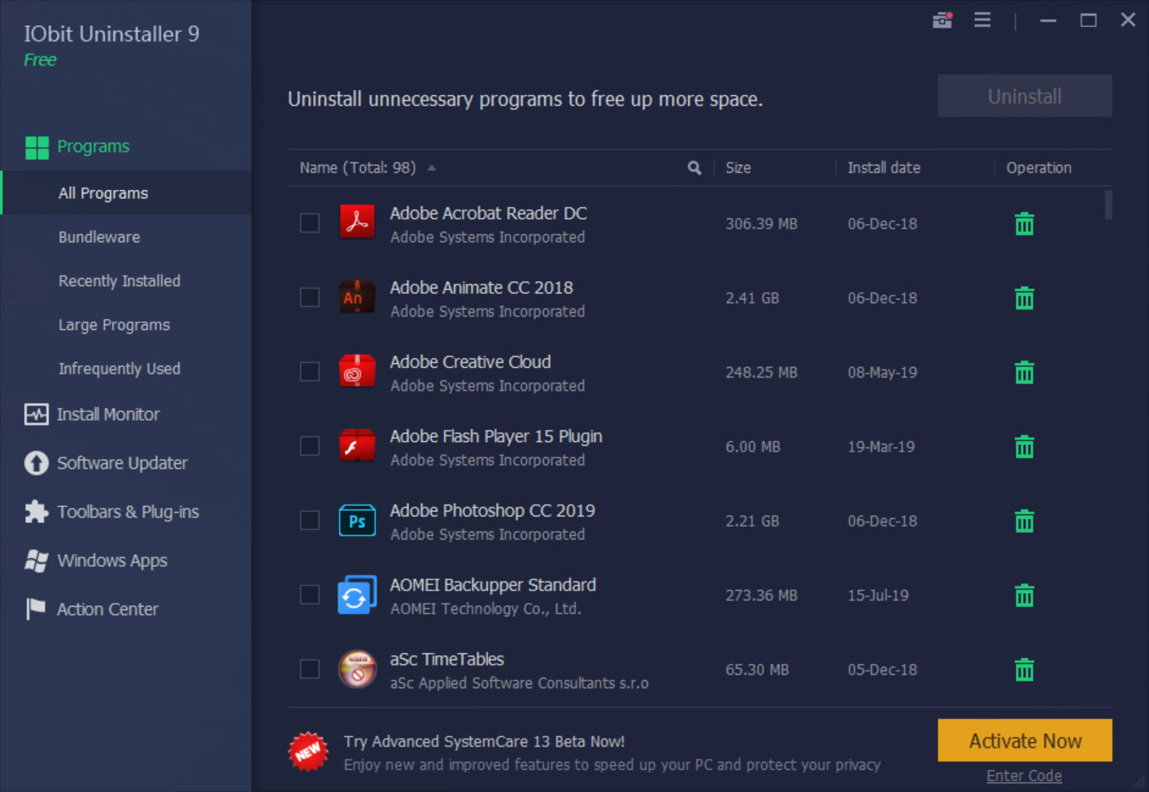Open Try Advanced SystemCare 13 Beta promo
The image size is (1149, 792).
tap(484, 742)
